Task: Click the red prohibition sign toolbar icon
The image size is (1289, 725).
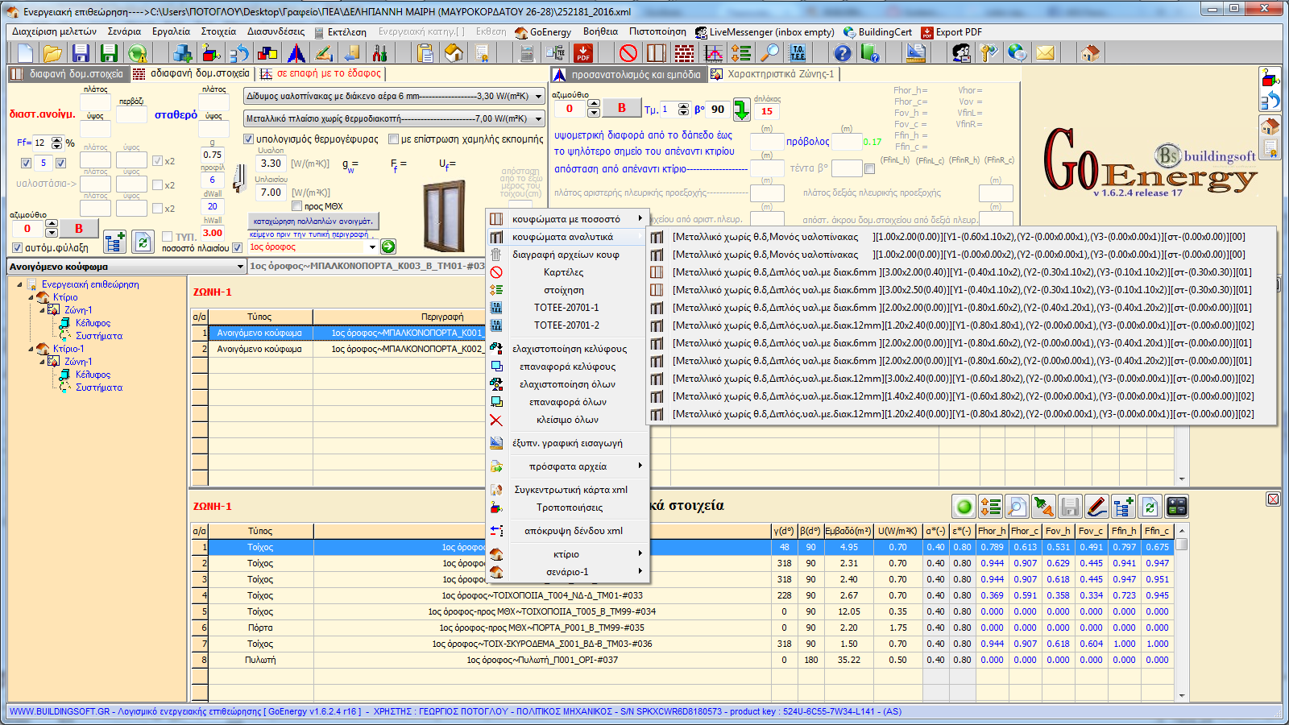Action: 628,53
